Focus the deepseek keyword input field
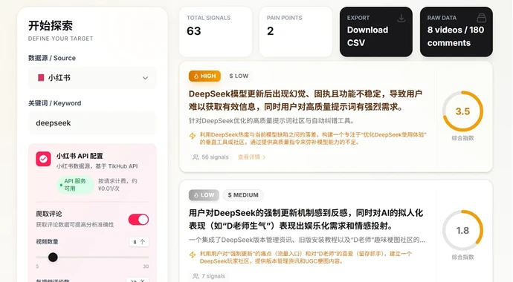 pyautogui.click(x=92, y=123)
